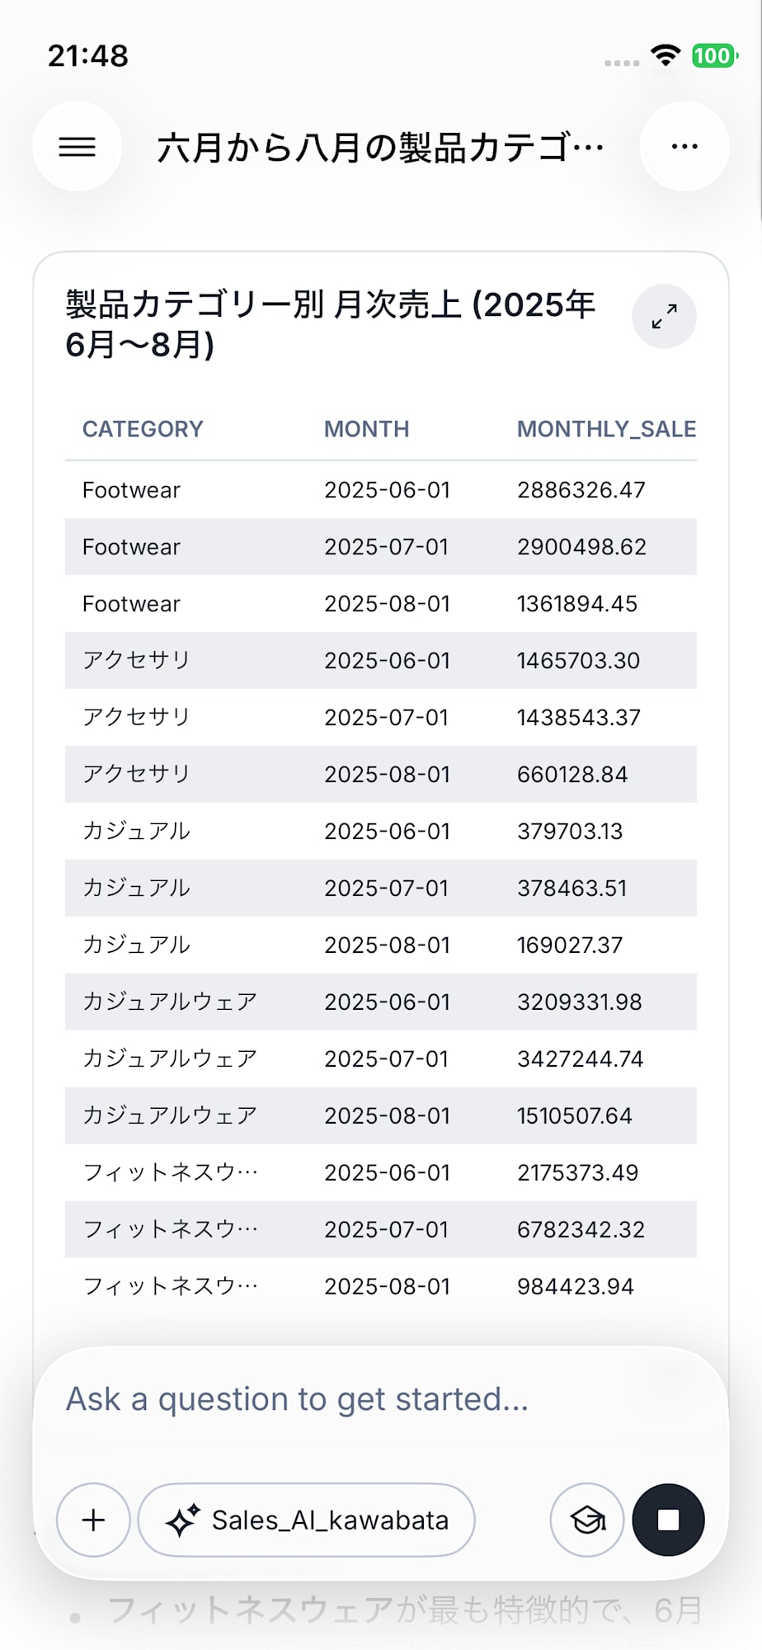Select the カジュアルウェア 2025-07-01 row
Image resolution: width=762 pixels, height=1650 pixels.
[381, 1058]
